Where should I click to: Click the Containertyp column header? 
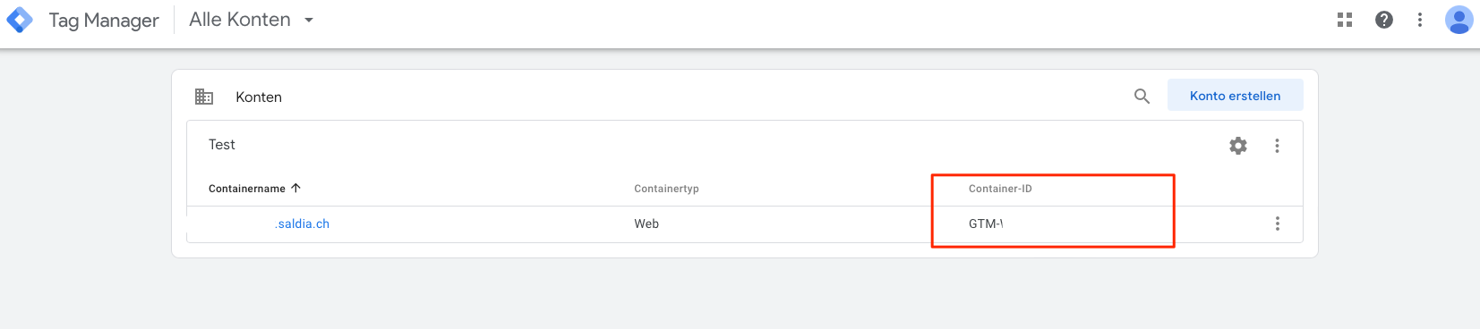666,189
